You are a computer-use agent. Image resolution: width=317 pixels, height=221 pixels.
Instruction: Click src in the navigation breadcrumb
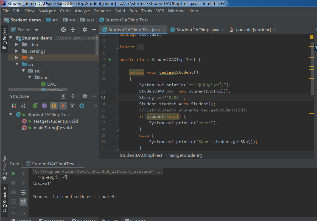[x=55, y=20]
